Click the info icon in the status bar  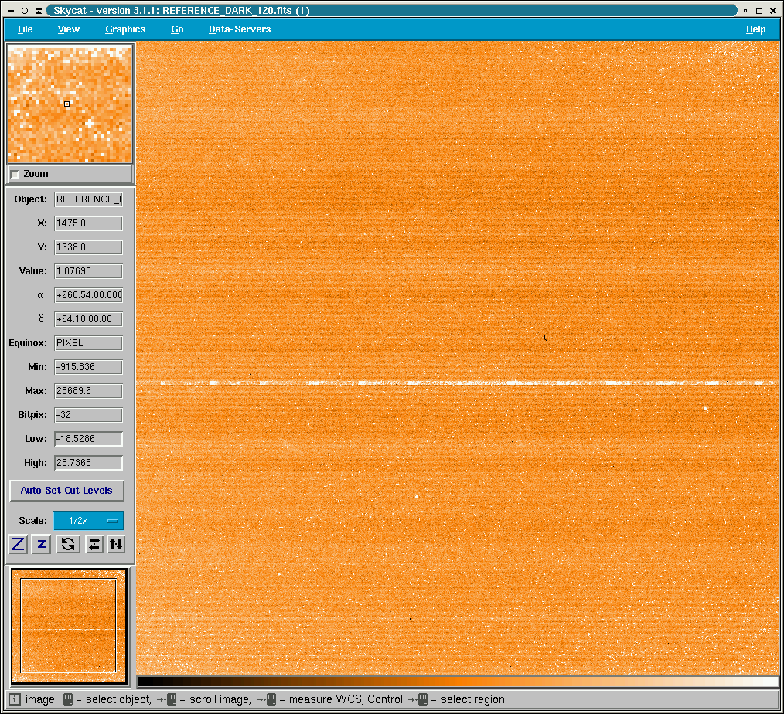pyautogui.click(x=15, y=699)
